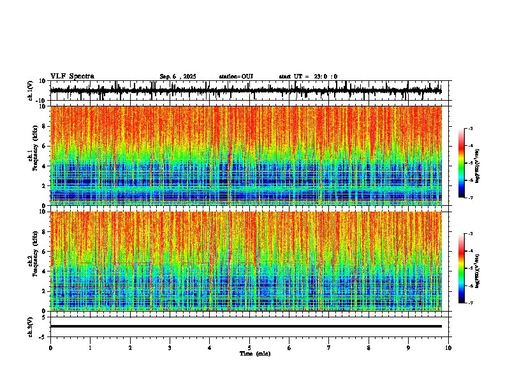Click the "6" kHz tick of ch.2 spectrogram
This screenshot has height=390, width=505.
[x=45, y=252]
